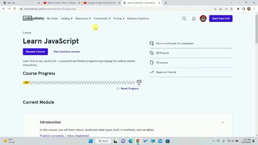
Task: Click the course progress bar
Action: (x=79, y=83)
